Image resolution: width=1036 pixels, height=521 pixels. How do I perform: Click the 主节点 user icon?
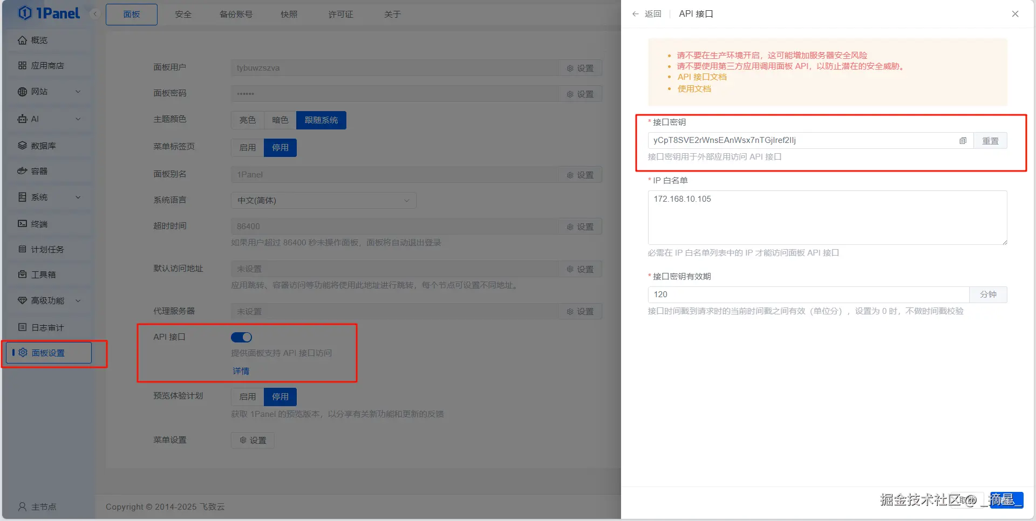point(22,507)
